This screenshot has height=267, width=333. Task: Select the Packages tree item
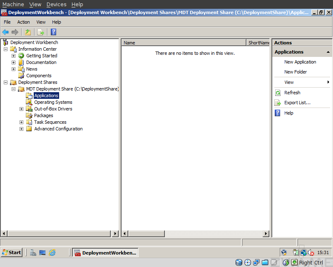[x=44, y=115]
